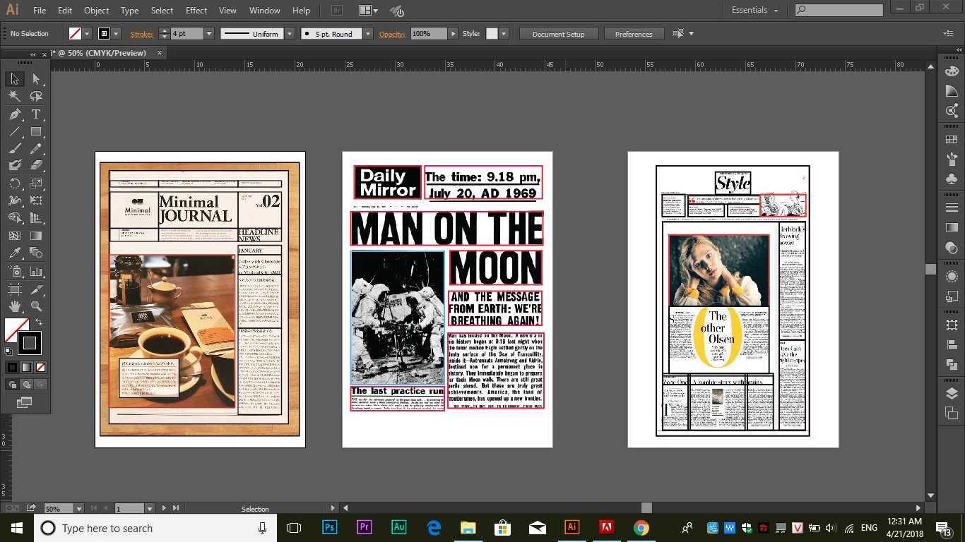Select the Magic Wand tool
965x542 pixels.
(x=15, y=97)
